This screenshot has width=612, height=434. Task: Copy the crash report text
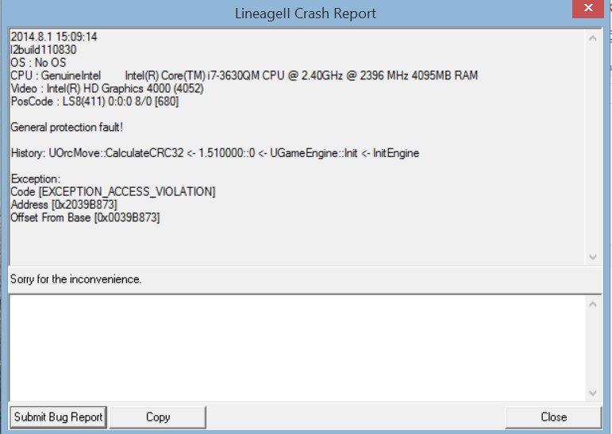[158, 417]
